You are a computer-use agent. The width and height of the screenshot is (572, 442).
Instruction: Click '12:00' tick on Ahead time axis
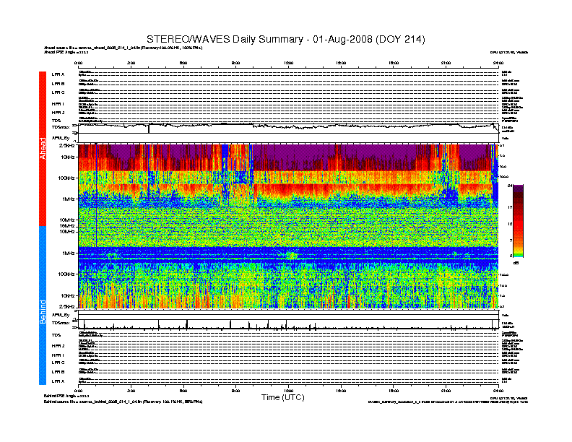click(288, 63)
